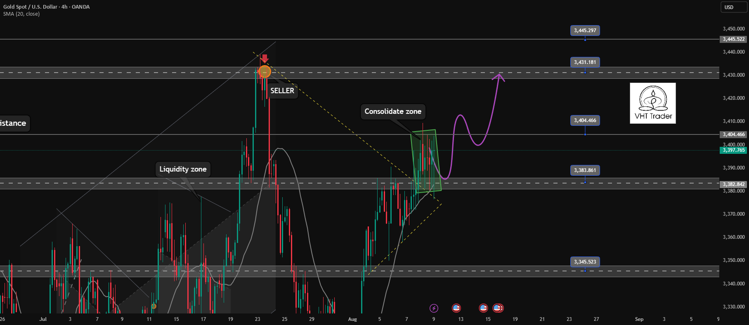Image resolution: width=749 pixels, height=325 pixels.
Task: Click the VHT Trader logo
Action: 653,103
